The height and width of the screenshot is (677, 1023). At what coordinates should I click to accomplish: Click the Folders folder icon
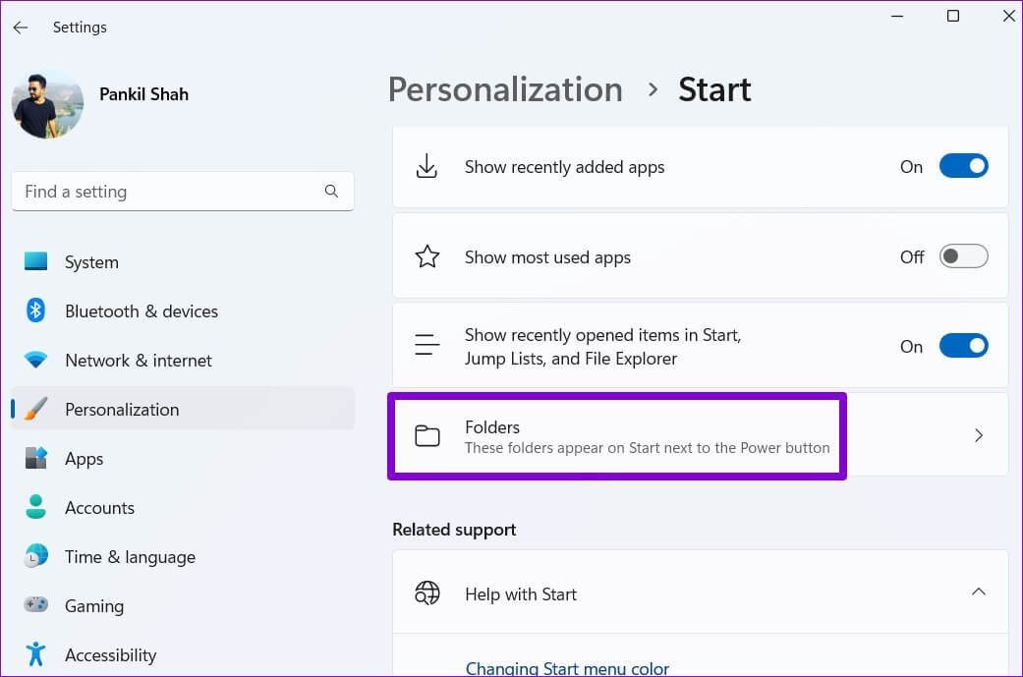point(427,435)
